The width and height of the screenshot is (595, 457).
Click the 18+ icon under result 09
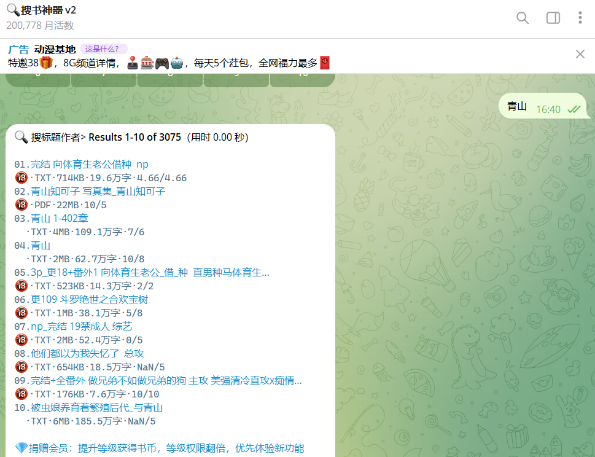[x=21, y=394]
